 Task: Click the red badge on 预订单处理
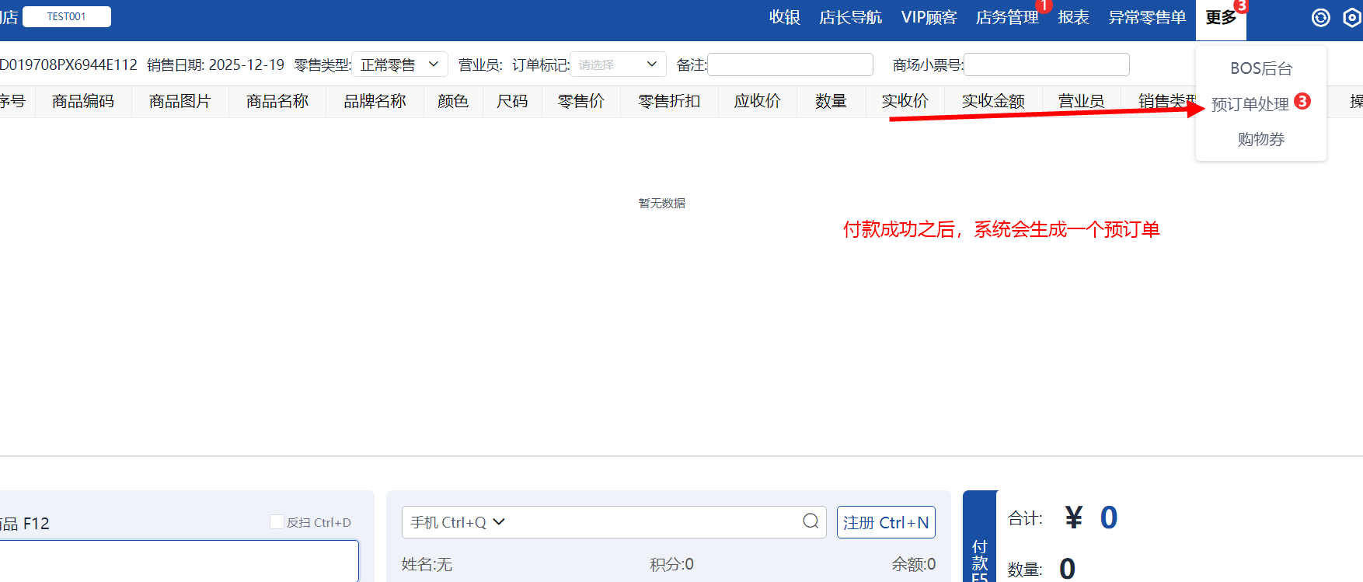point(1302,102)
